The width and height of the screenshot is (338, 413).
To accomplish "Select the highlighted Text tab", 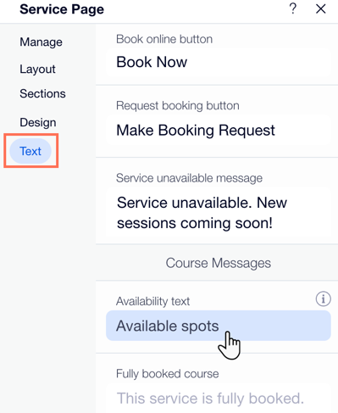I will [x=30, y=151].
